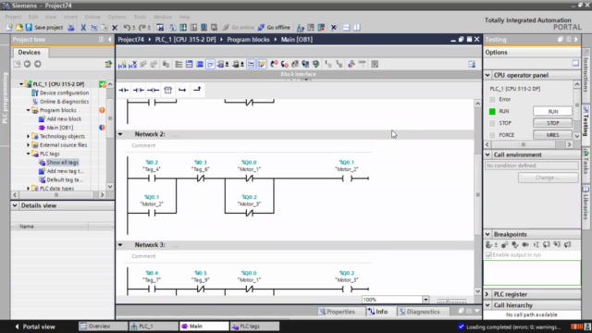Collapse the PLC tags folder
This screenshot has height=333, width=592.
pos(29,154)
